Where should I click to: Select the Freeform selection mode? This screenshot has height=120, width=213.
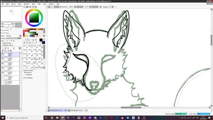(25, 73)
